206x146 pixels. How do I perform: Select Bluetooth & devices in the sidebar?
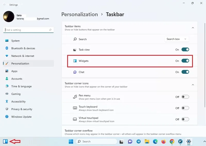[x=23, y=48]
